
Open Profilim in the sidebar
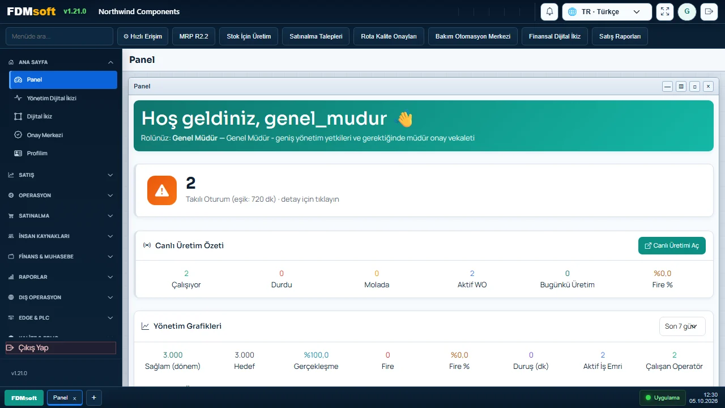[x=63, y=153]
